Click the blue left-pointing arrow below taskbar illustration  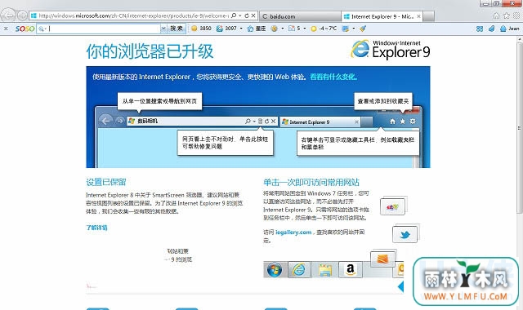[400, 286]
